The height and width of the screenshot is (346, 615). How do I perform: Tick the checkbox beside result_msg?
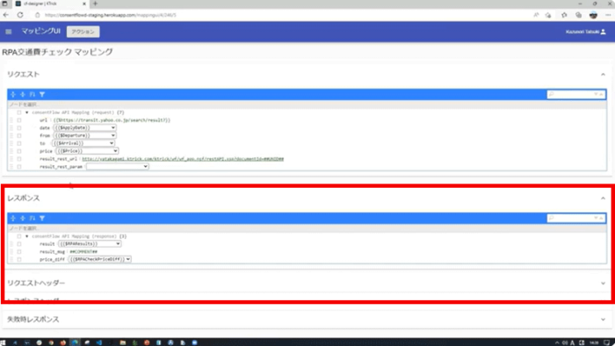click(x=18, y=252)
